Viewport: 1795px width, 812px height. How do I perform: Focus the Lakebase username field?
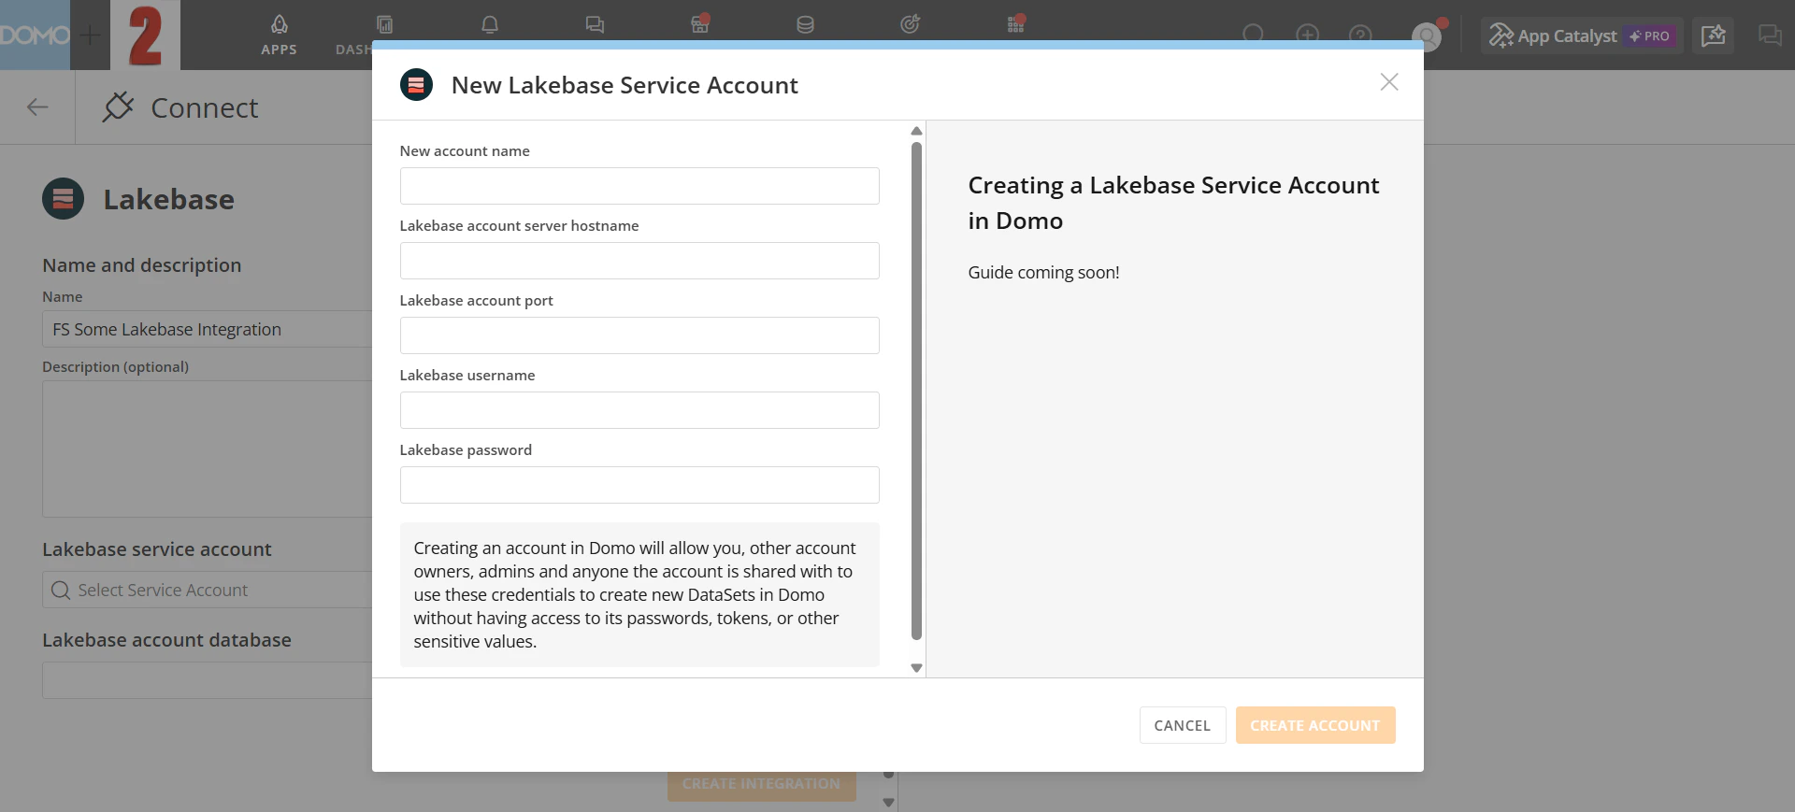coord(639,410)
